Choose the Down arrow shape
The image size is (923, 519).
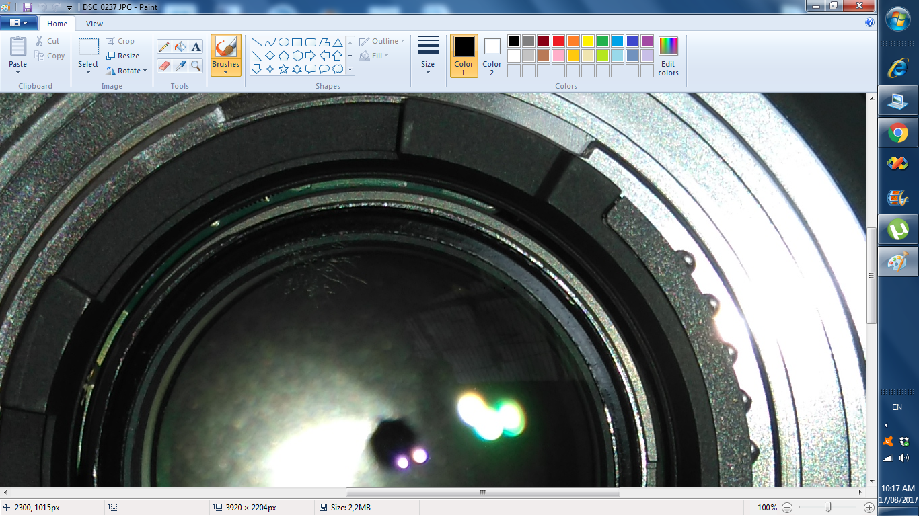pyautogui.click(x=256, y=69)
